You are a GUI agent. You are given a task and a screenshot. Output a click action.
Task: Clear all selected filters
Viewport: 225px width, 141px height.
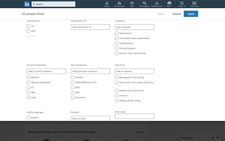[160, 14]
